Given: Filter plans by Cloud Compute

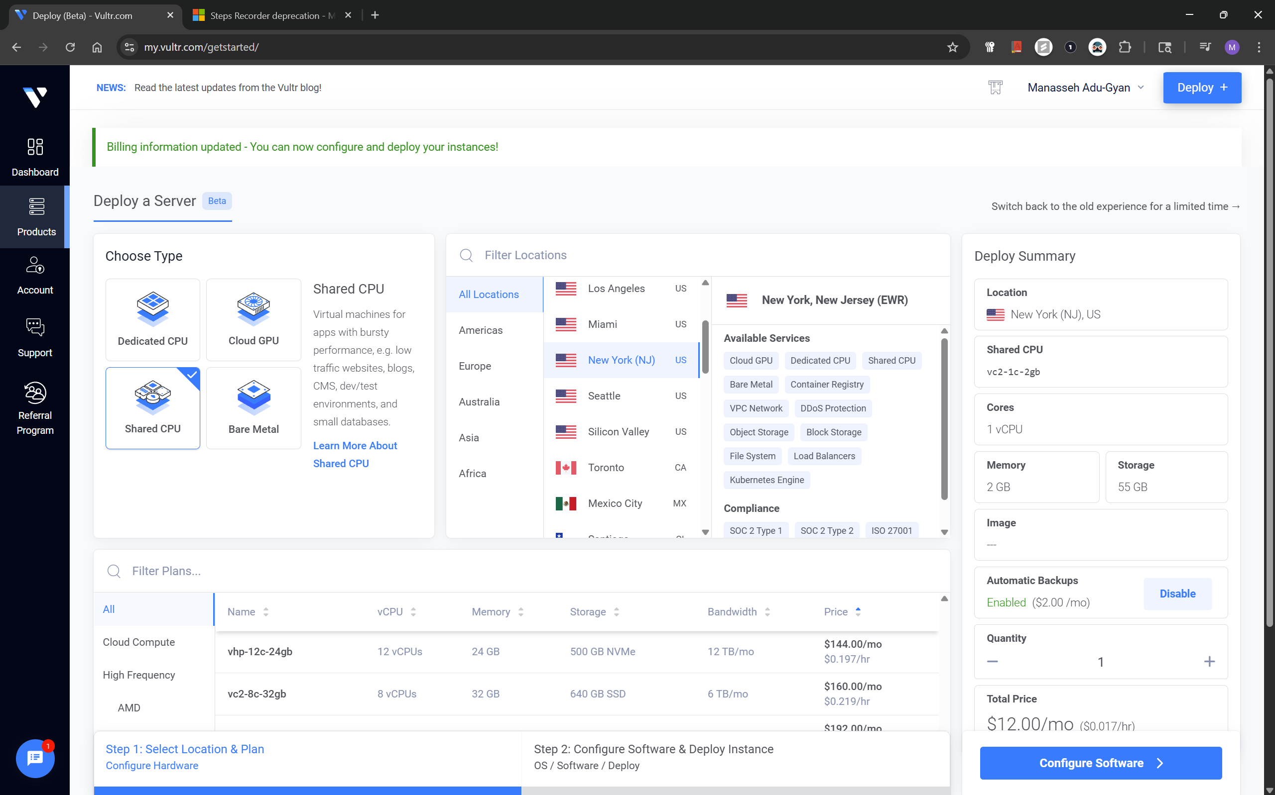Looking at the screenshot, I should coord(154,642).
